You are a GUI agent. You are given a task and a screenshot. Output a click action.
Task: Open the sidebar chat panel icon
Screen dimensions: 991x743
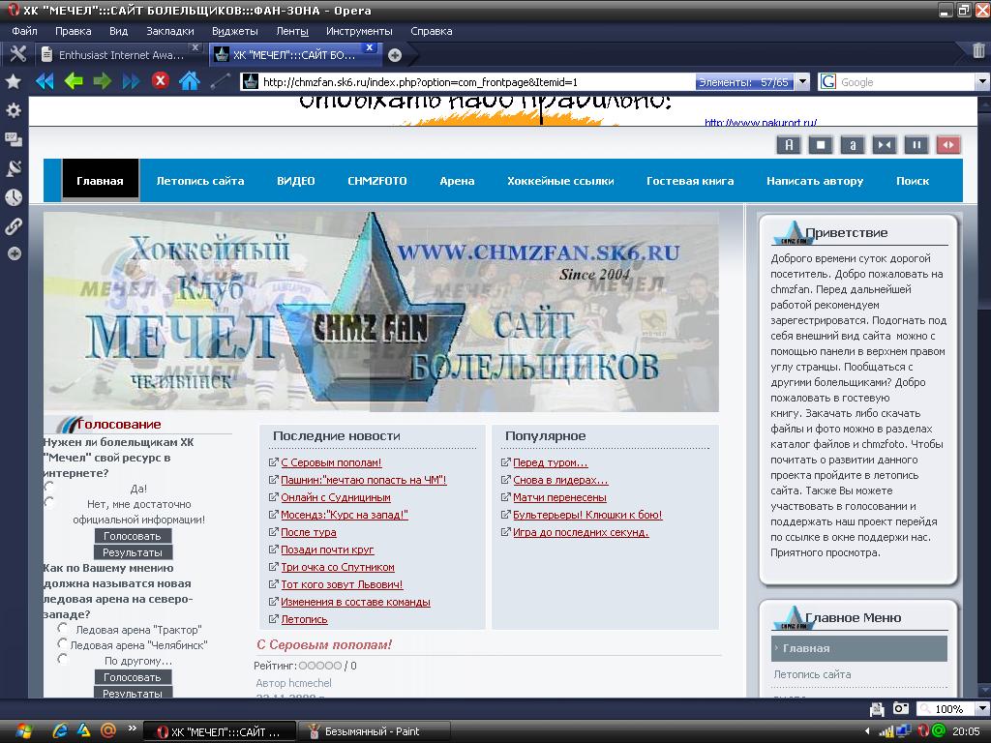[14, 139]
